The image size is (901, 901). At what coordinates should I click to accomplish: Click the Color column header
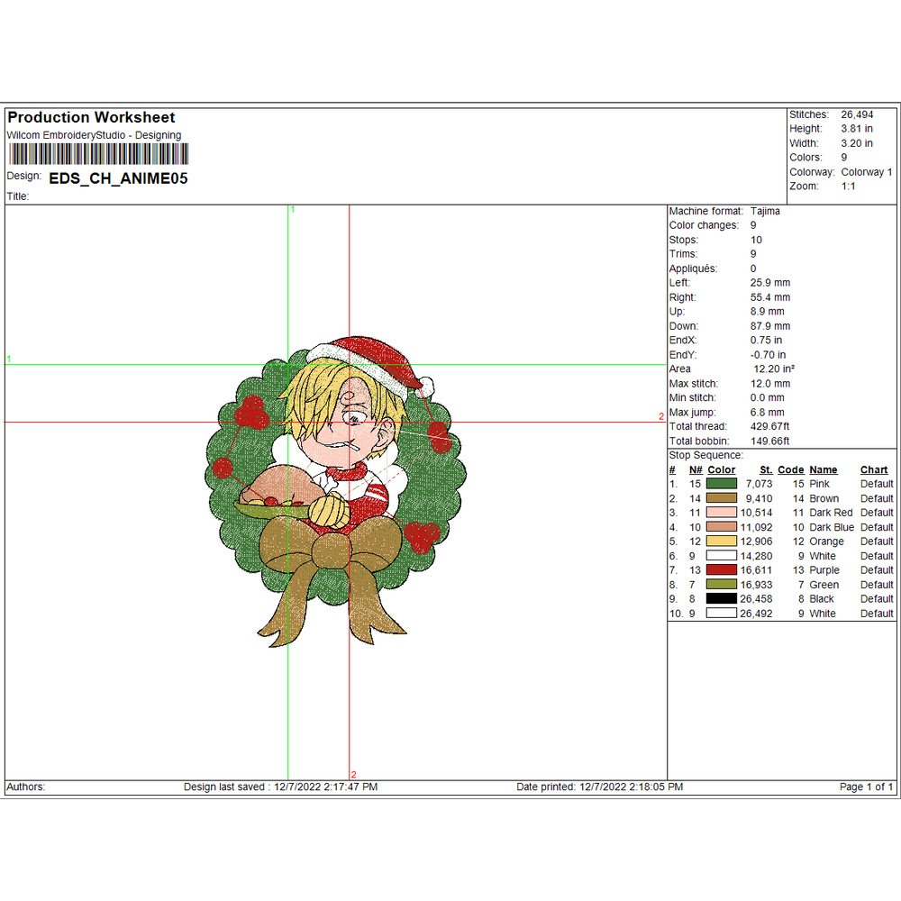point(721,469)
